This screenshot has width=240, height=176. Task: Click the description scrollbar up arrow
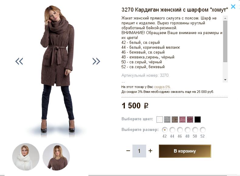[225, 18]
